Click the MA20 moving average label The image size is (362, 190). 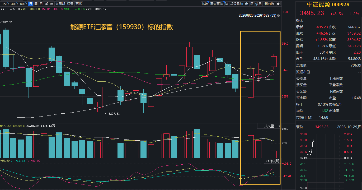[x=53, y=9]
